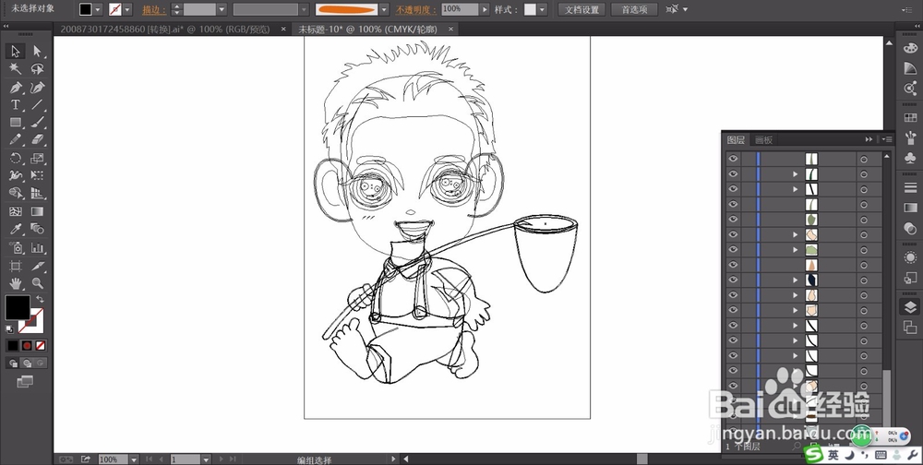
Task: Open the Brushes panel icon in dock
Action: click(x=910, y=138)
